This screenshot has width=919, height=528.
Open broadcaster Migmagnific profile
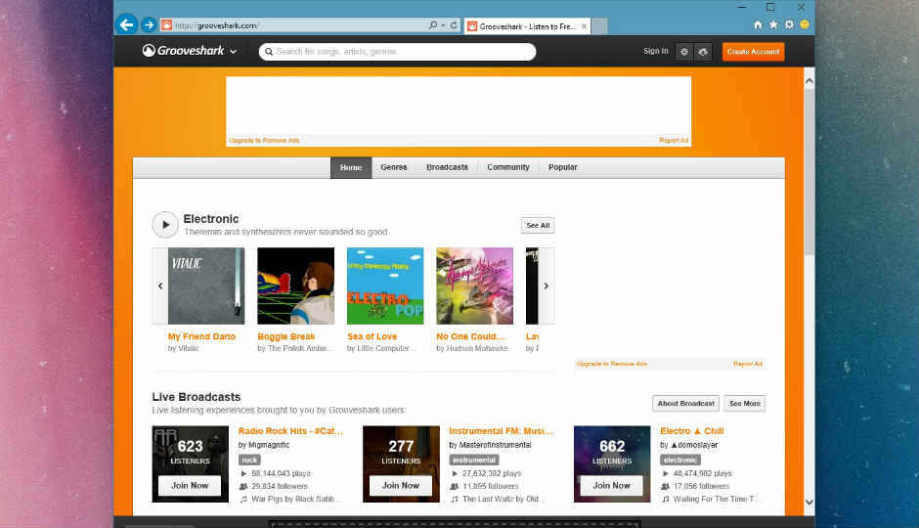click(x=269, y=445)
